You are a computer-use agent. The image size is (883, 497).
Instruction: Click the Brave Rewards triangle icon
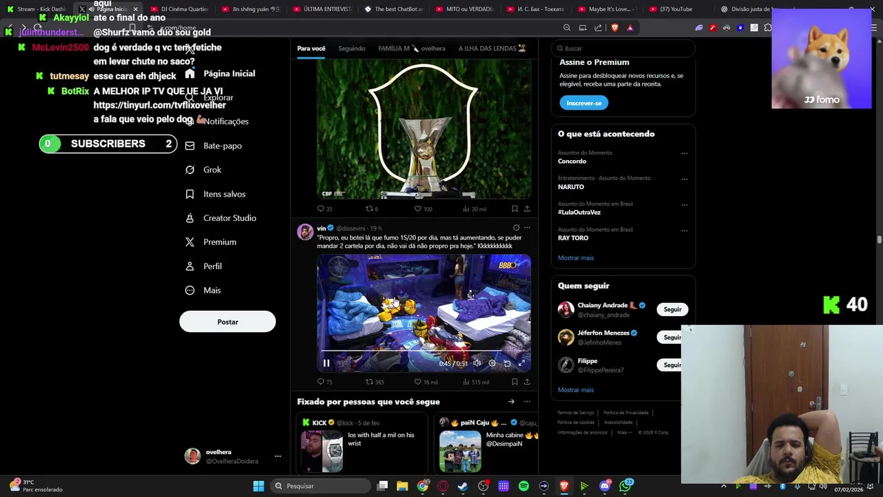pos(630,28)
